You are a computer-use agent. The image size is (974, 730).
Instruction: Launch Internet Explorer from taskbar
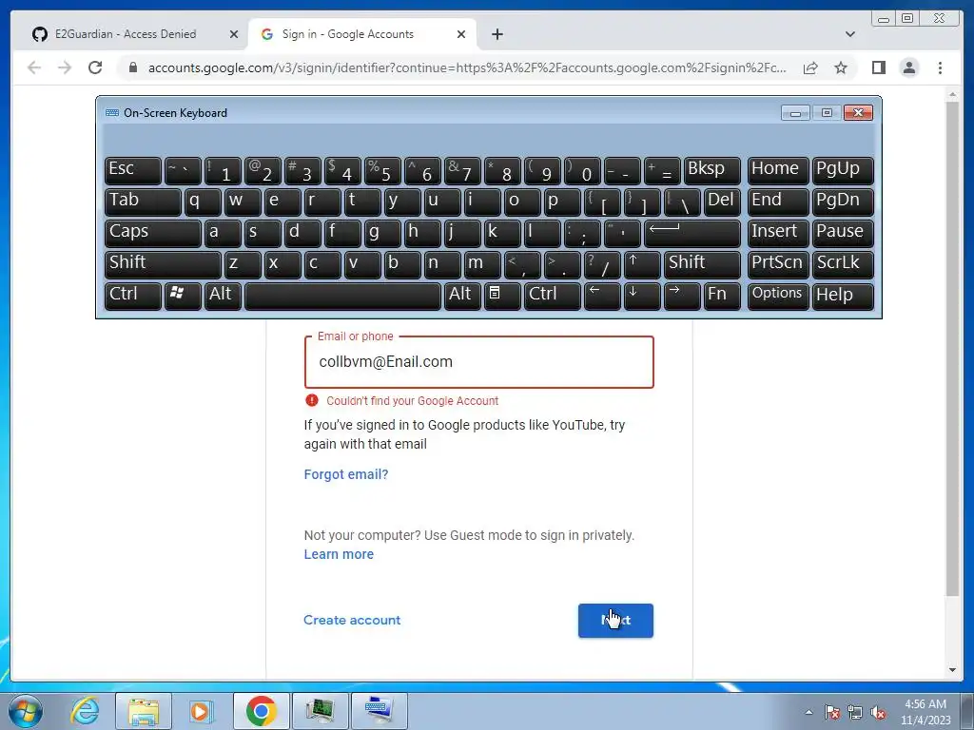coord(85,711)
